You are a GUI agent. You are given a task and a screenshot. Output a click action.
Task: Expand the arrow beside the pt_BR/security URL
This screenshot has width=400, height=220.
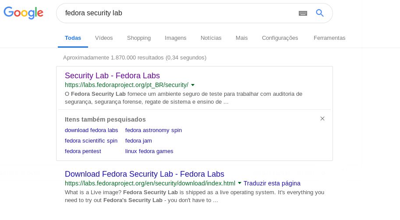pos(193,85)
